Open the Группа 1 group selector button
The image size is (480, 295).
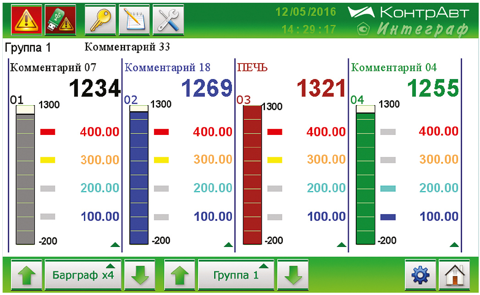click(236, 275)
